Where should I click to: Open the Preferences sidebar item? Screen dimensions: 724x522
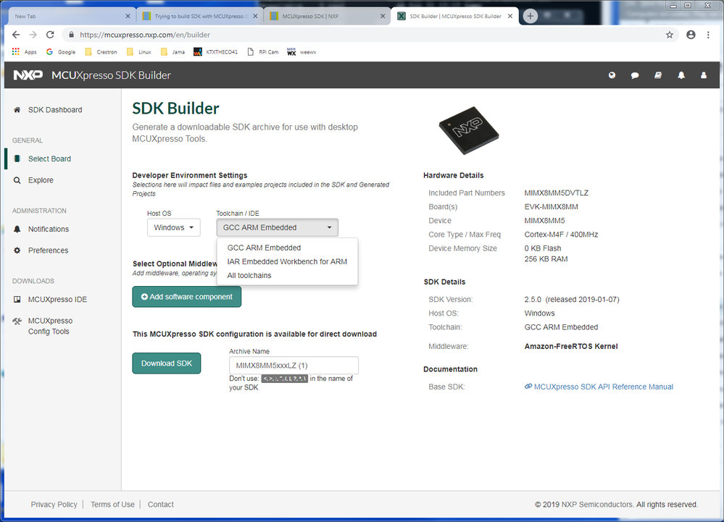[x=48, y=251]
